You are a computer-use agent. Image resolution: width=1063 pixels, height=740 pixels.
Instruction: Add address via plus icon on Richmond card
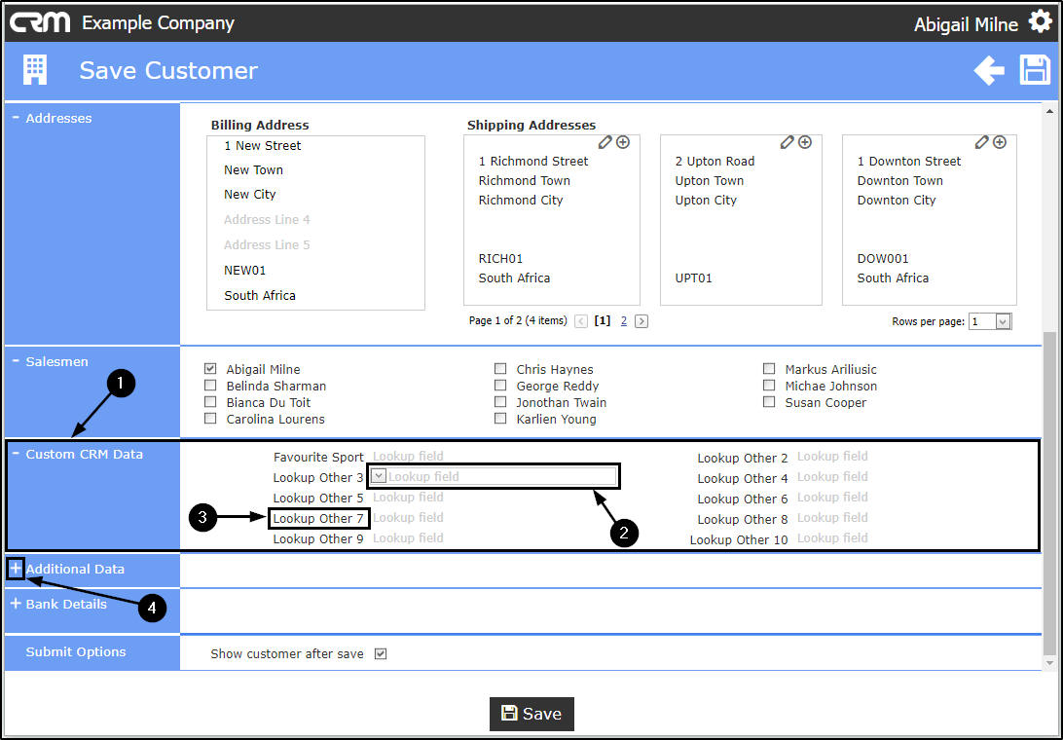tap(623, 142)
